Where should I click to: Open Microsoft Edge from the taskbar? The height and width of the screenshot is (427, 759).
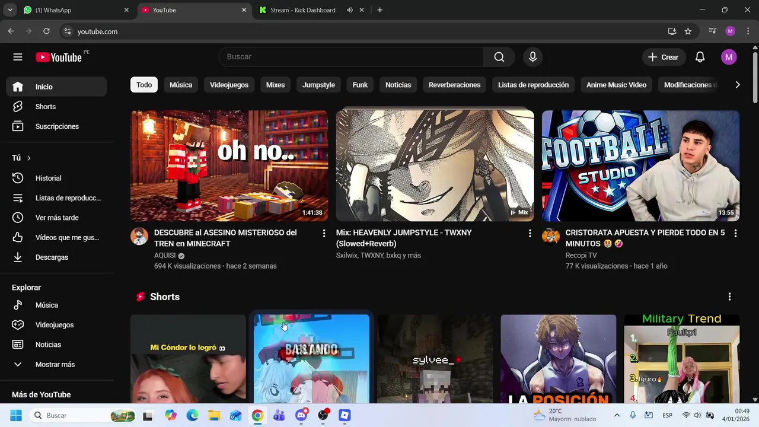(192, 415)
